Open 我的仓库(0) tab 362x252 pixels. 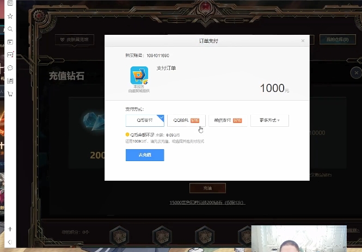[338, 40]
